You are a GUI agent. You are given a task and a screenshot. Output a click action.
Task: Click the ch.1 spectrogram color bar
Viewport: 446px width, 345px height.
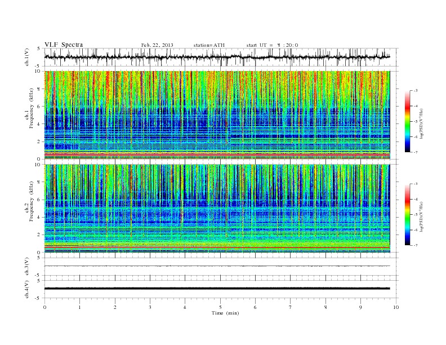click(407, 122)
